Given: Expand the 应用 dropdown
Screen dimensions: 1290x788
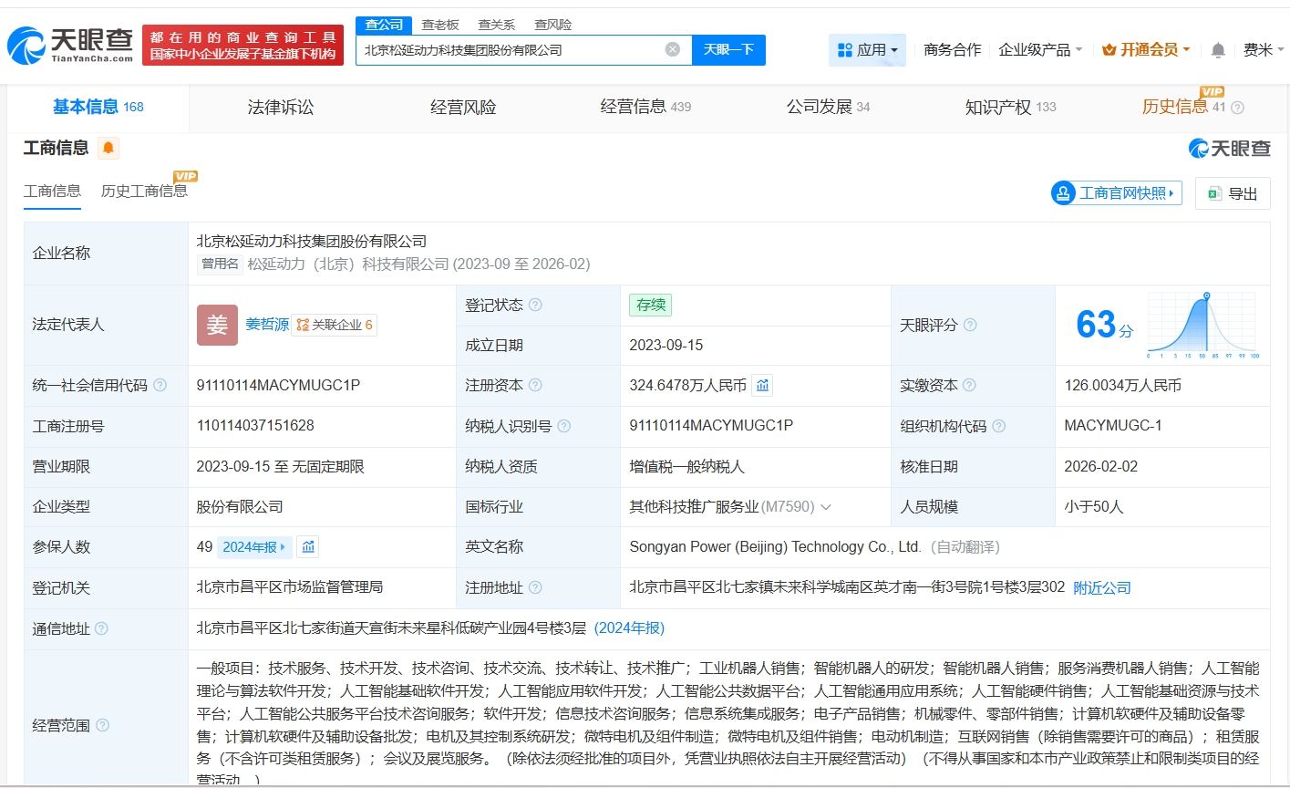Looking at the screenshot, I should (867, 50).
